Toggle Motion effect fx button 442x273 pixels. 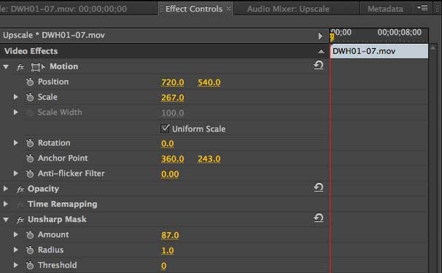pos(20,67)
